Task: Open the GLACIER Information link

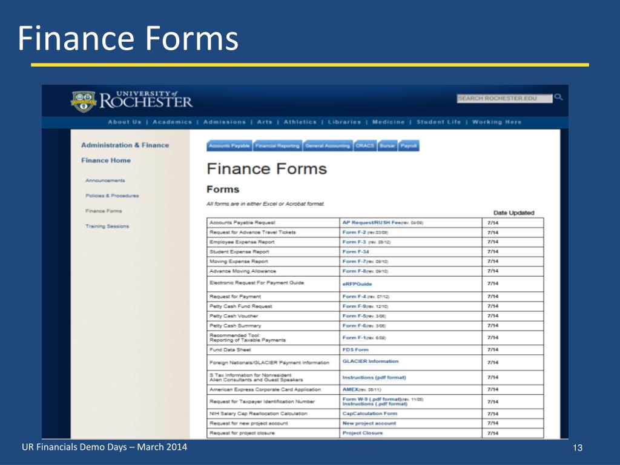Action: coord(371,361)
